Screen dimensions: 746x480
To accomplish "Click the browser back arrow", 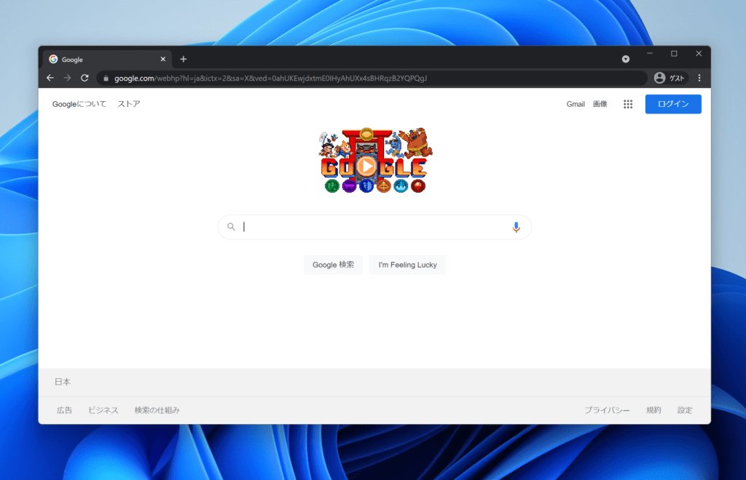I will coord(50,78).
